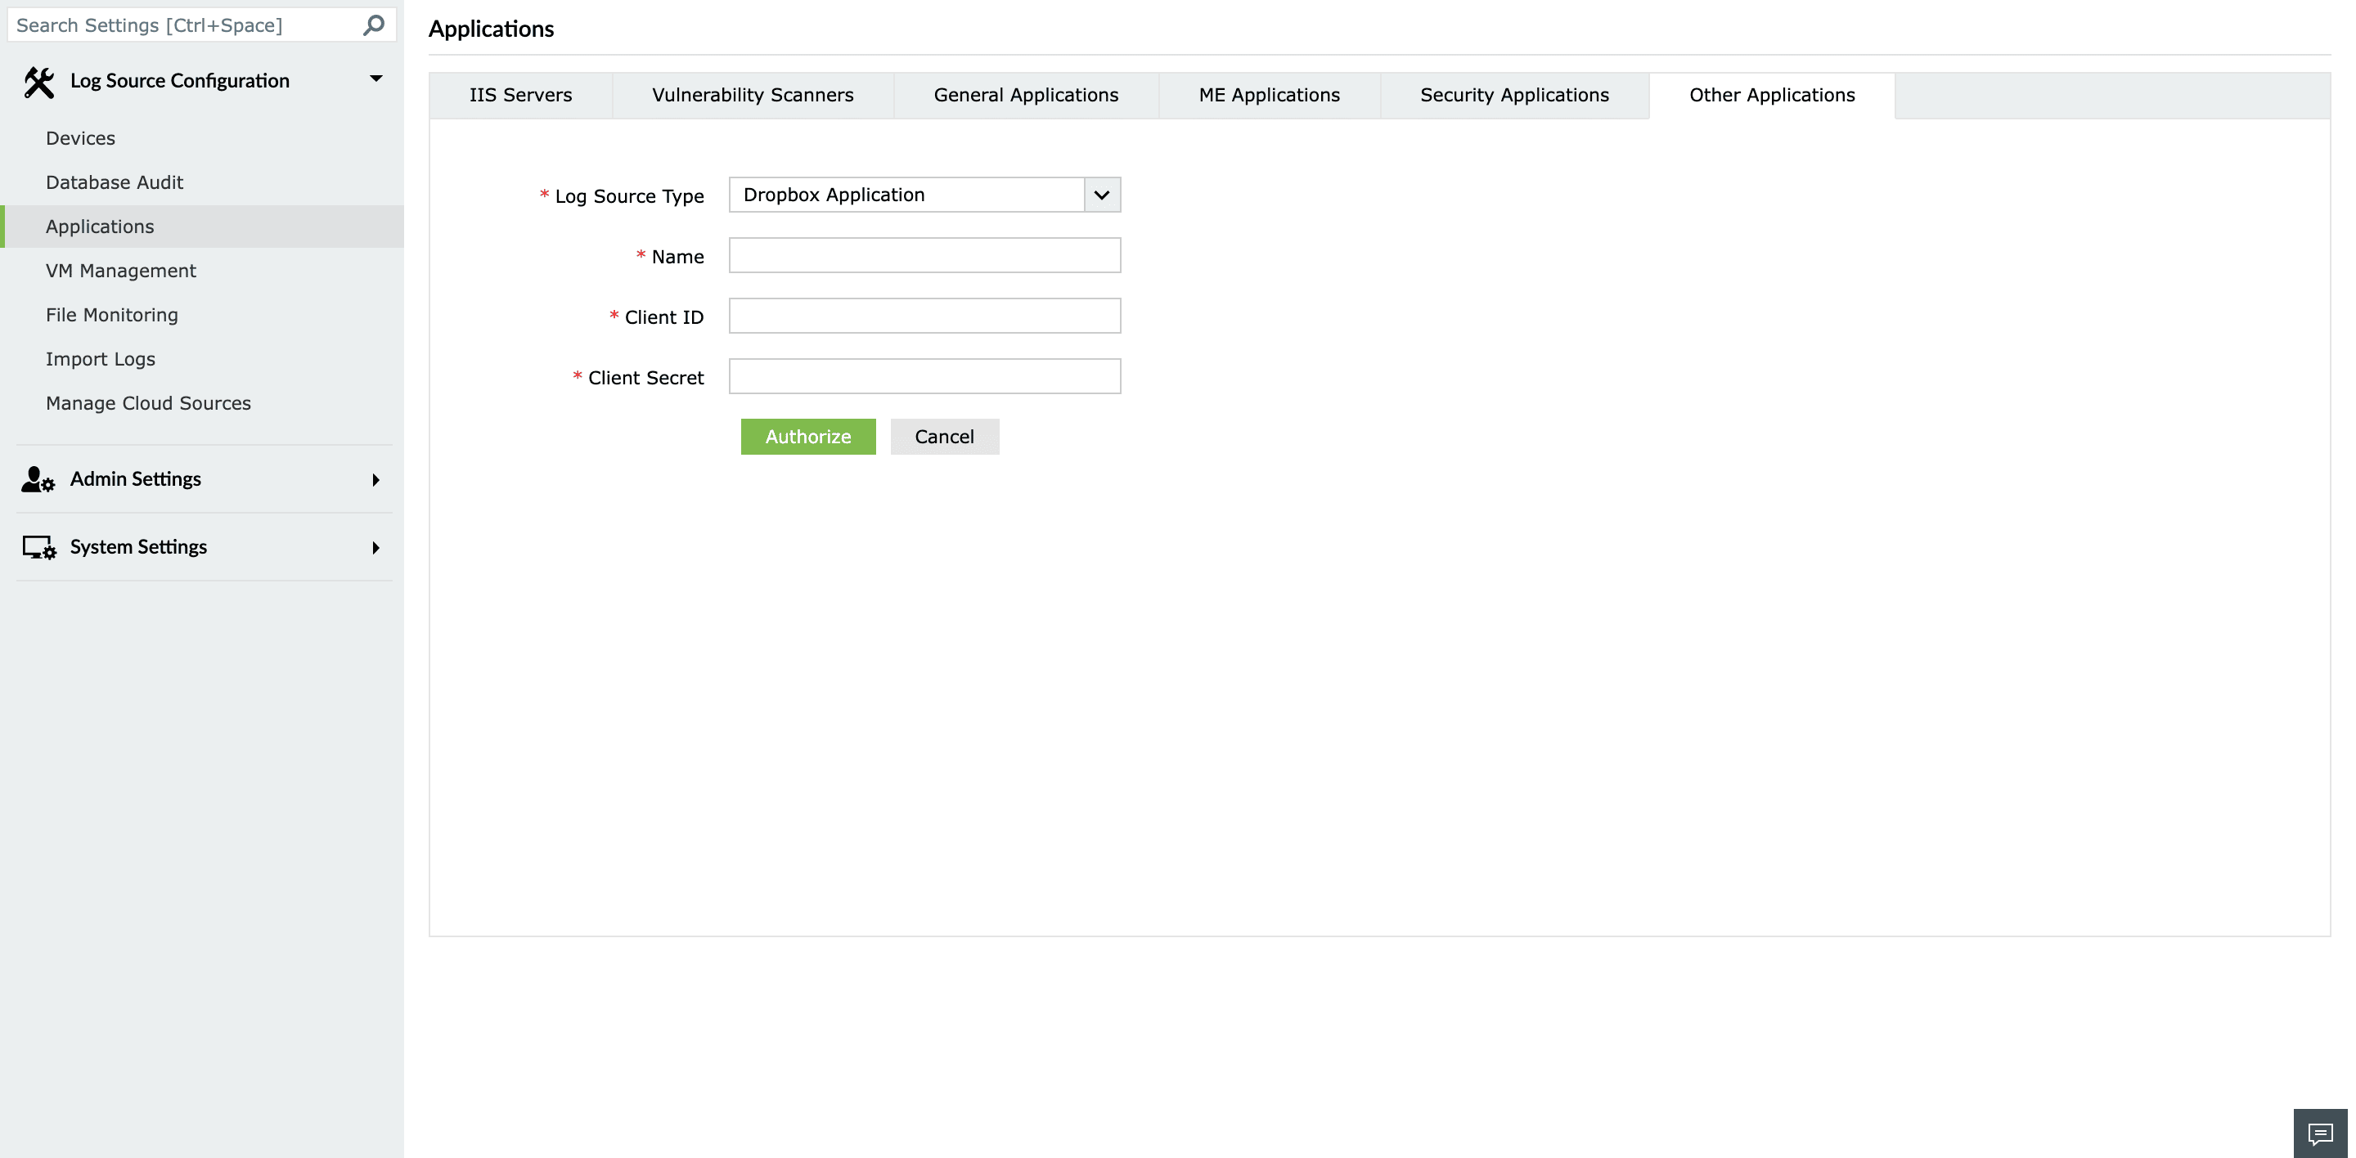Click the System Settings monitor icon

click(x=38, y=547)
